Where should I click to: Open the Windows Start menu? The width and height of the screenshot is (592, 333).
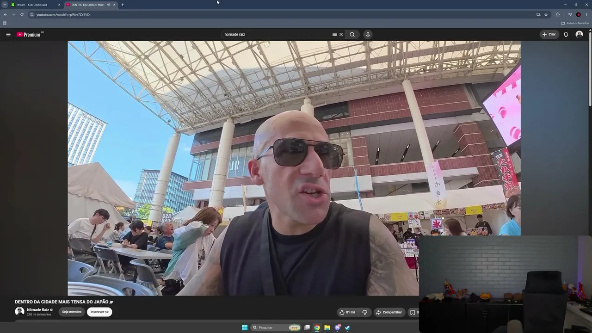pyautogui.click(x=245, y=327)
